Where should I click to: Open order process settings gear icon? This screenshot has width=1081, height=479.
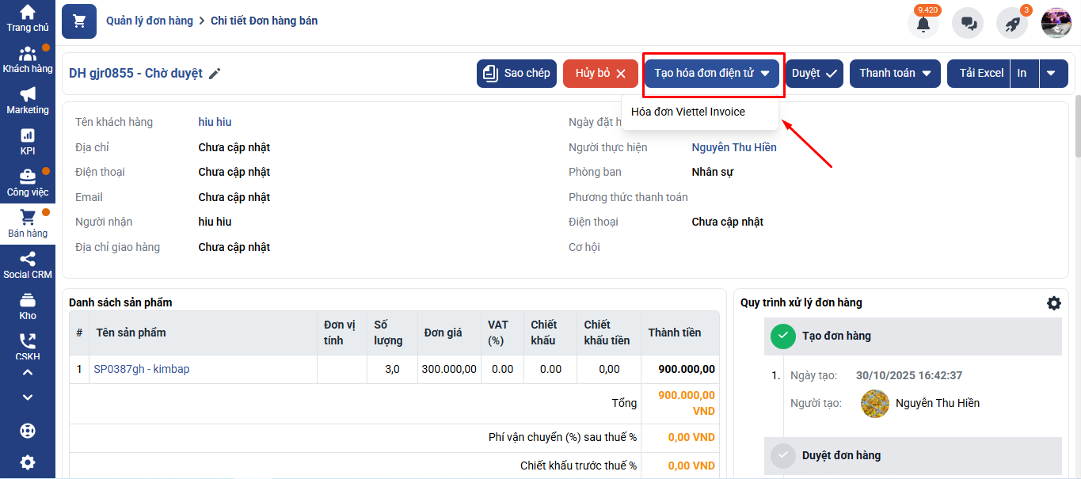pyautogui.click(x=1053, y=303)
